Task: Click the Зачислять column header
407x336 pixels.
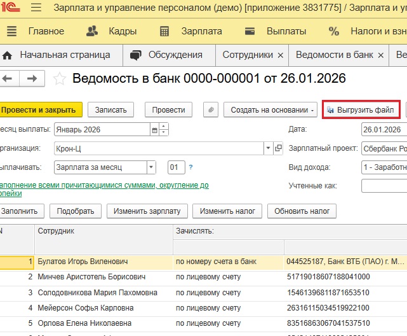Action: 290,232
